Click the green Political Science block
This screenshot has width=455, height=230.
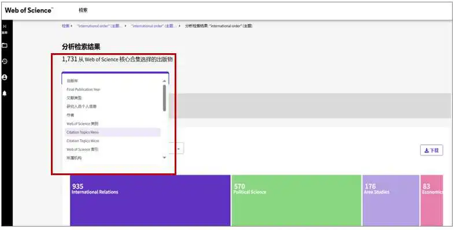tap(296, 200)
